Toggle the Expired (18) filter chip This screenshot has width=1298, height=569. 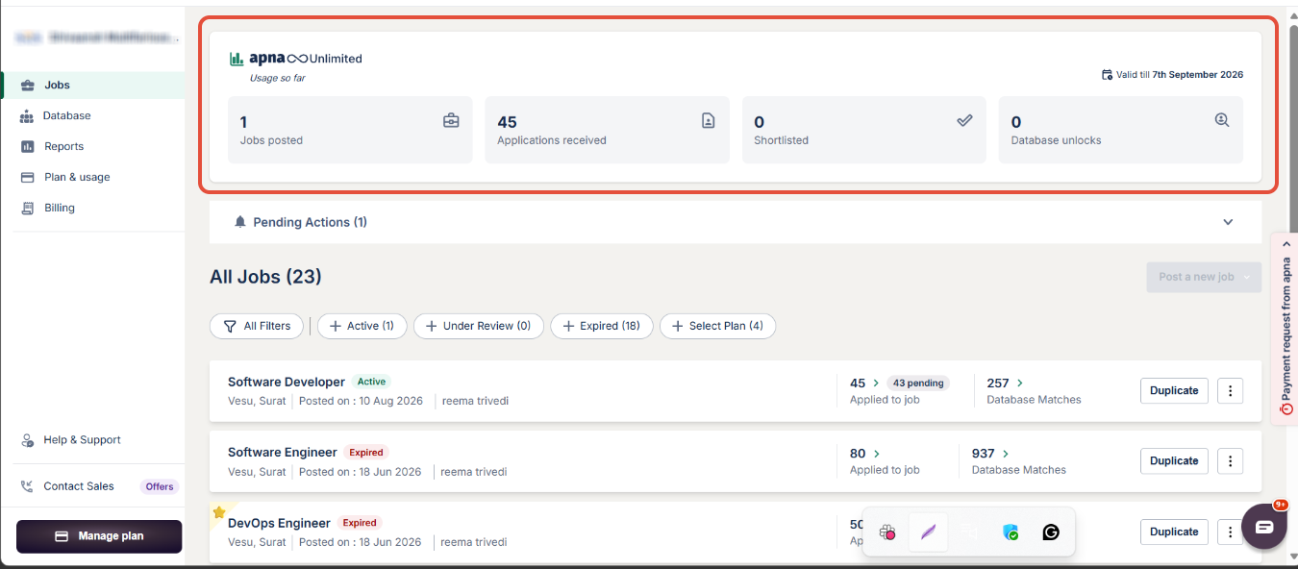(x=602, y=326)
